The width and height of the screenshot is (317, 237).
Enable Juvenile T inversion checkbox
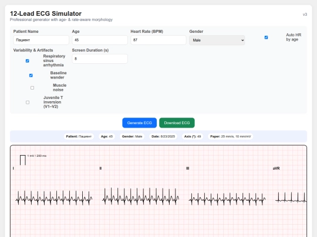pos(28,102)
